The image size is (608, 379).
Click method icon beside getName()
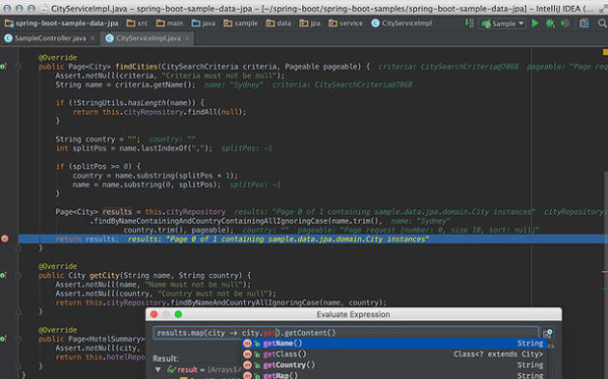coord(247,343)
